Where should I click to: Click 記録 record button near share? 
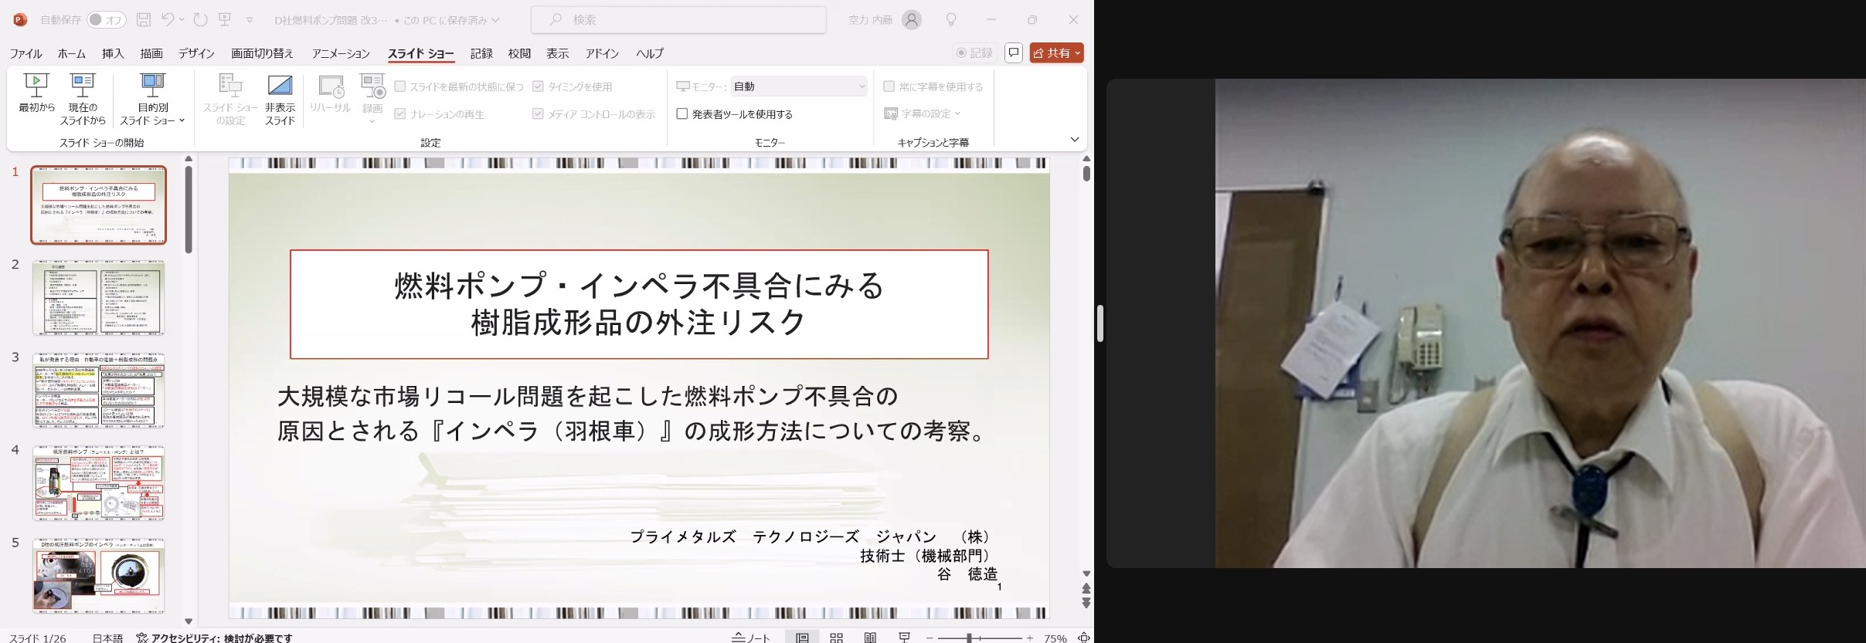coord(974,52)
